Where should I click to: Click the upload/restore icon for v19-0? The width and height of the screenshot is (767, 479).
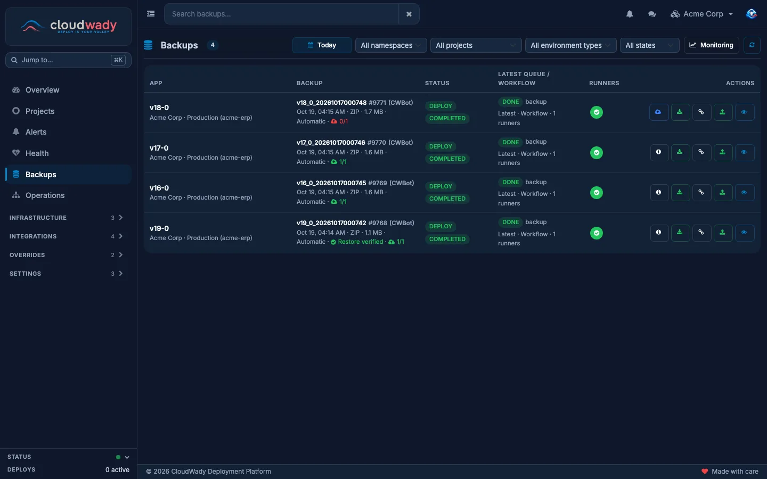coord(723,233)
